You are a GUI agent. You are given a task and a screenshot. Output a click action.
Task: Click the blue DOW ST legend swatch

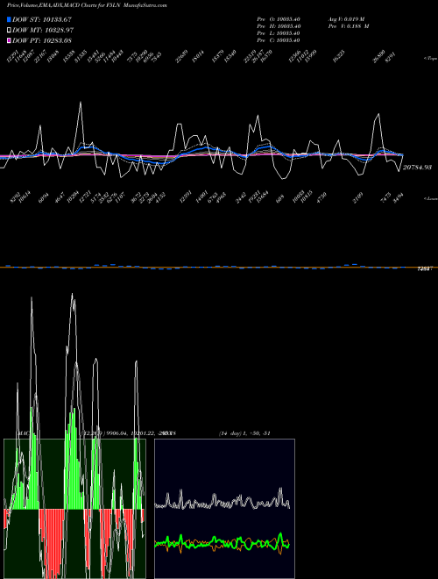click(9, 19)
